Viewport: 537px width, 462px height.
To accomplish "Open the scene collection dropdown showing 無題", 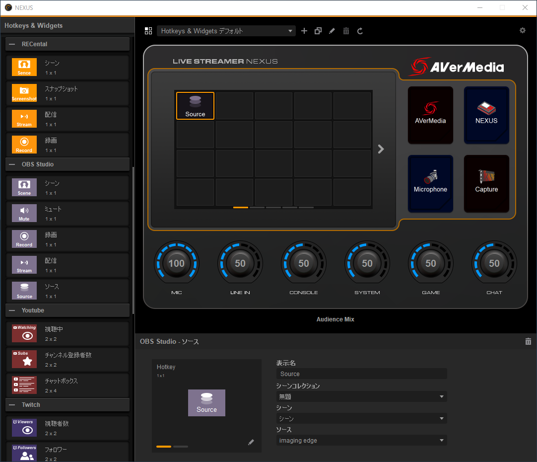I will point(362,396).
